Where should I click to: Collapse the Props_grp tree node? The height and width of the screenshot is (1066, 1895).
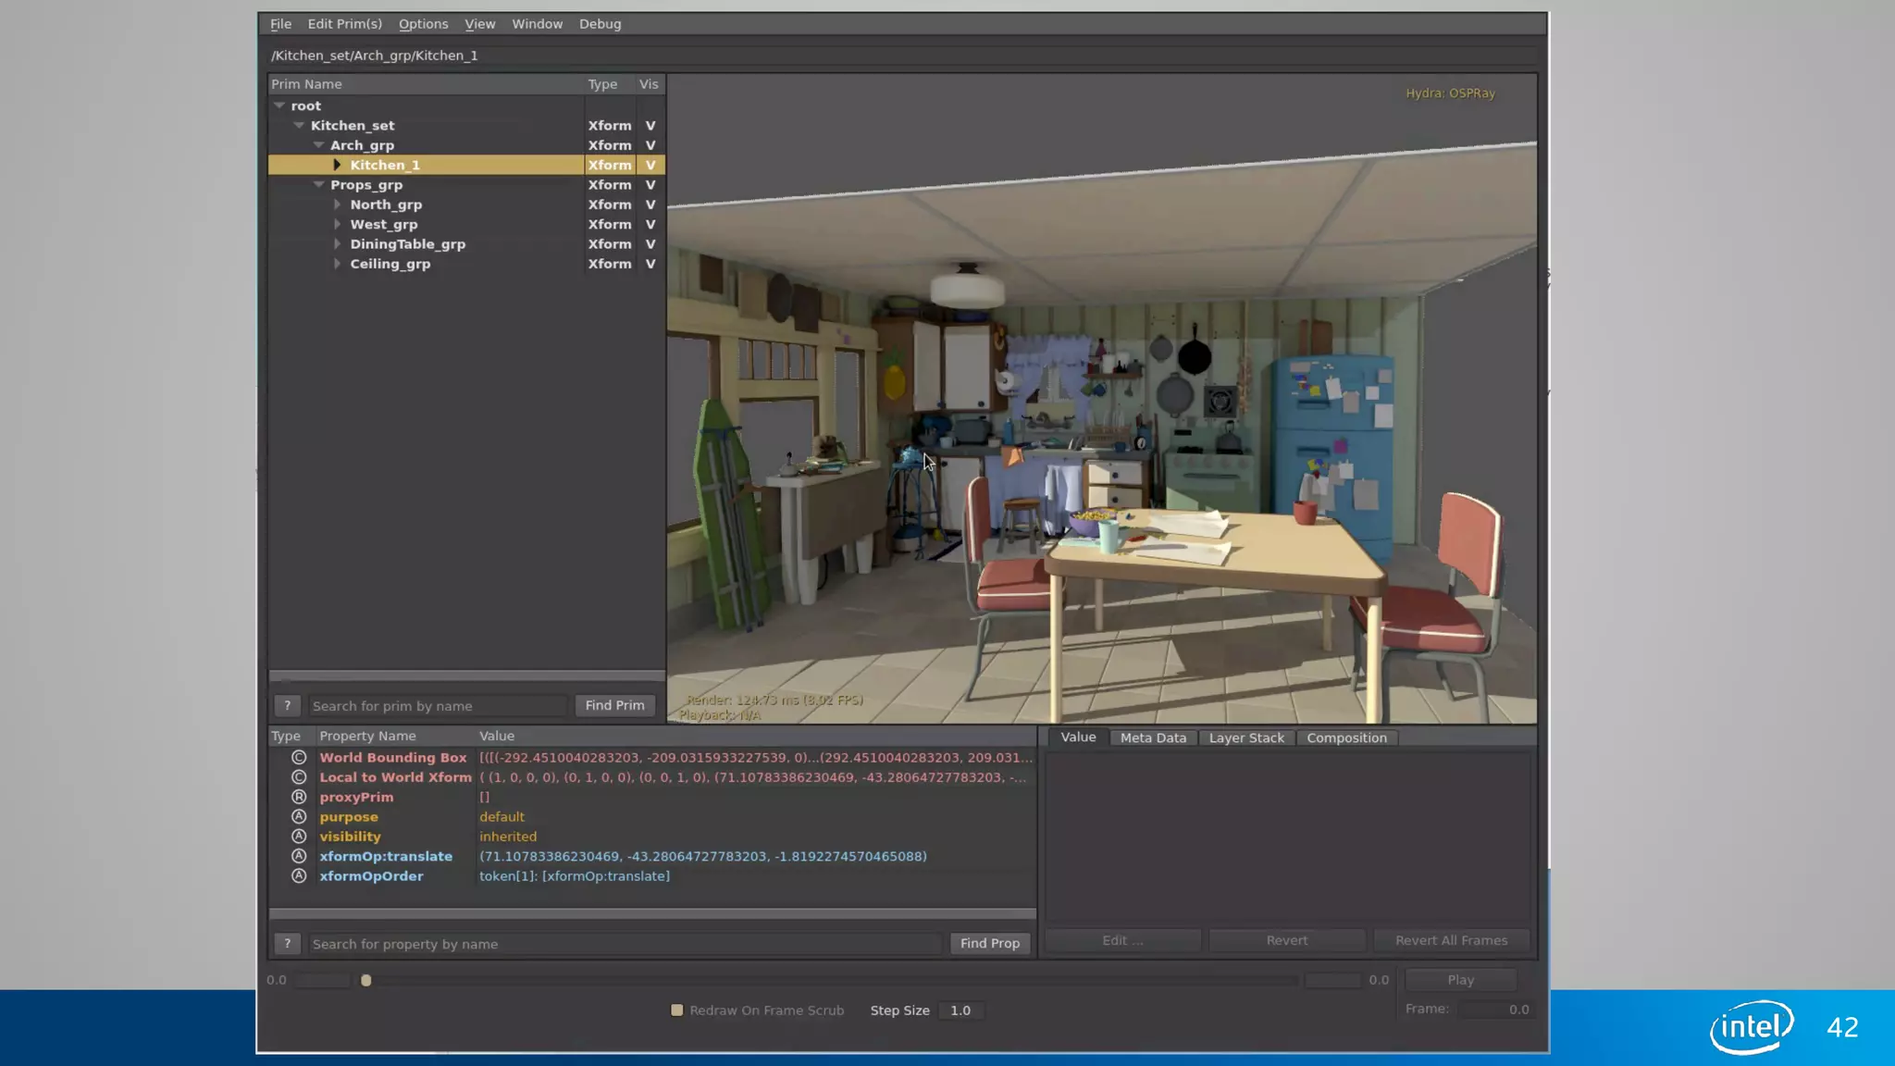point(318,185)
